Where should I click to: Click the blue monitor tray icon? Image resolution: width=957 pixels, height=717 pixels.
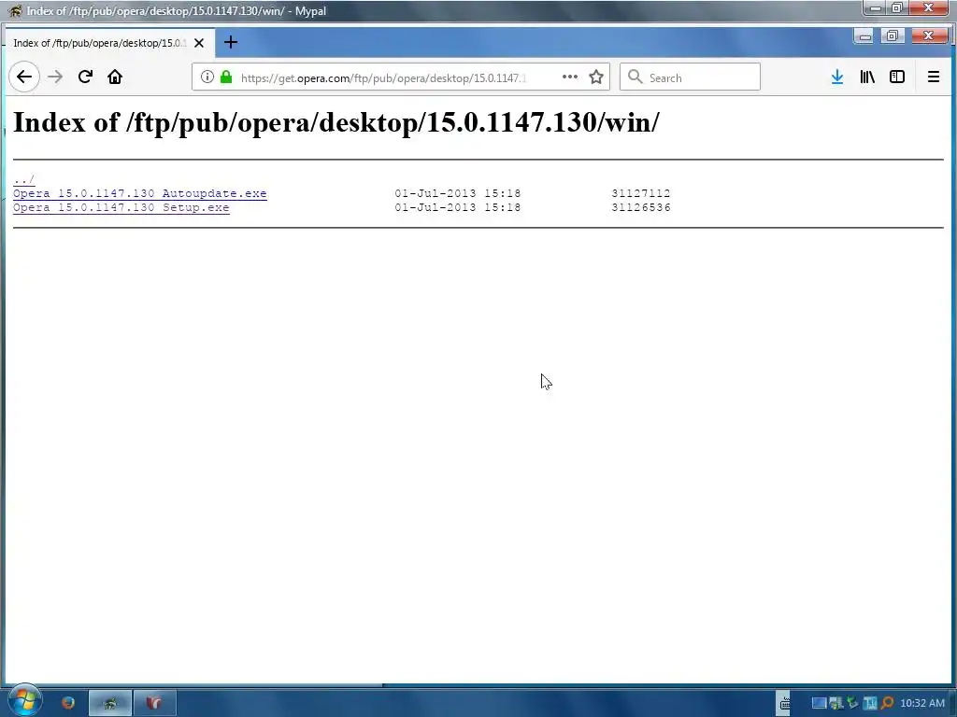819,703
